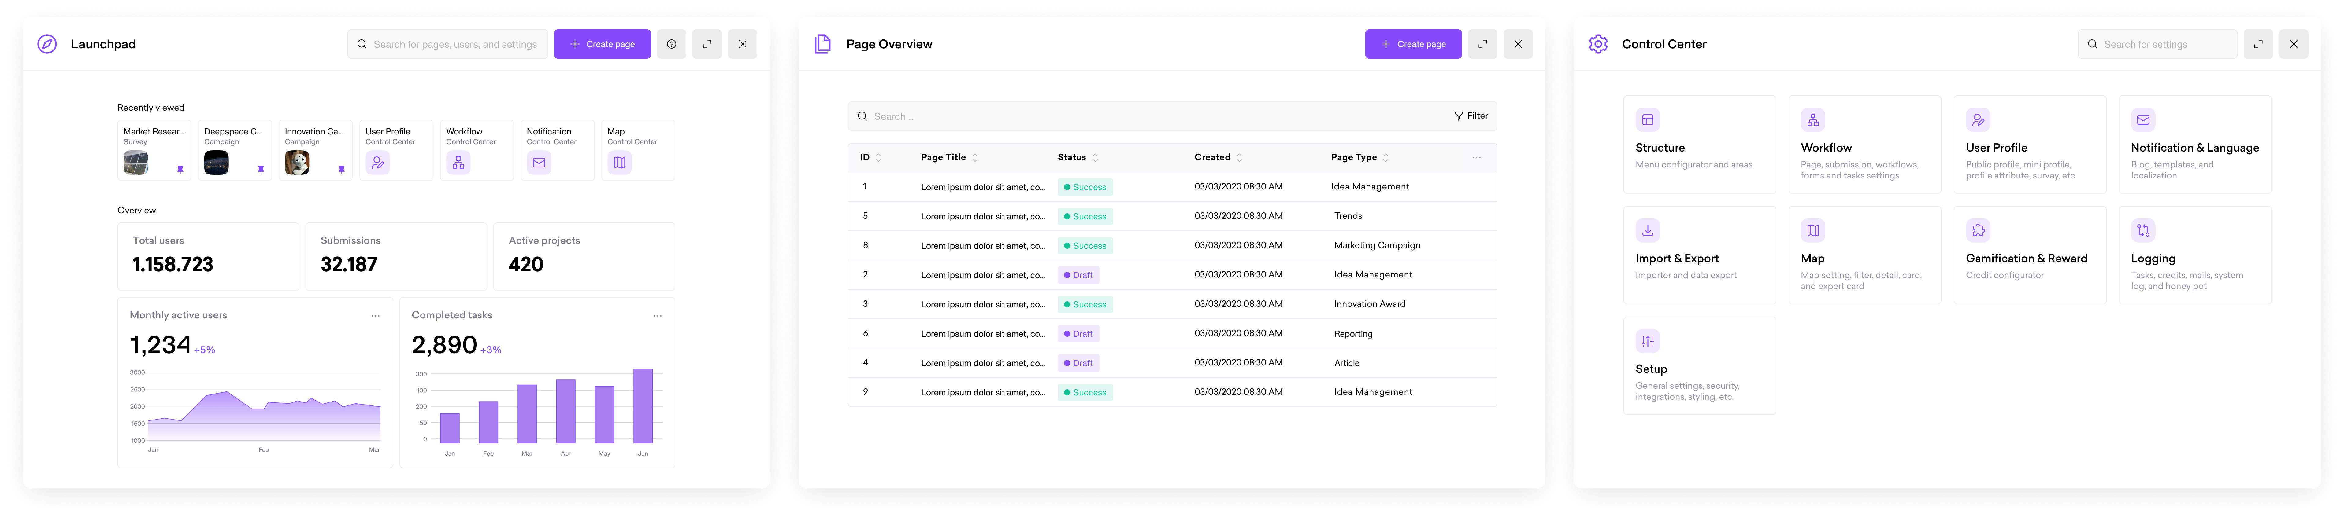The width and height of the screenshot is (2344, 517).
Task: Expand the Launchpad panel
Action: tap(707, 44)
